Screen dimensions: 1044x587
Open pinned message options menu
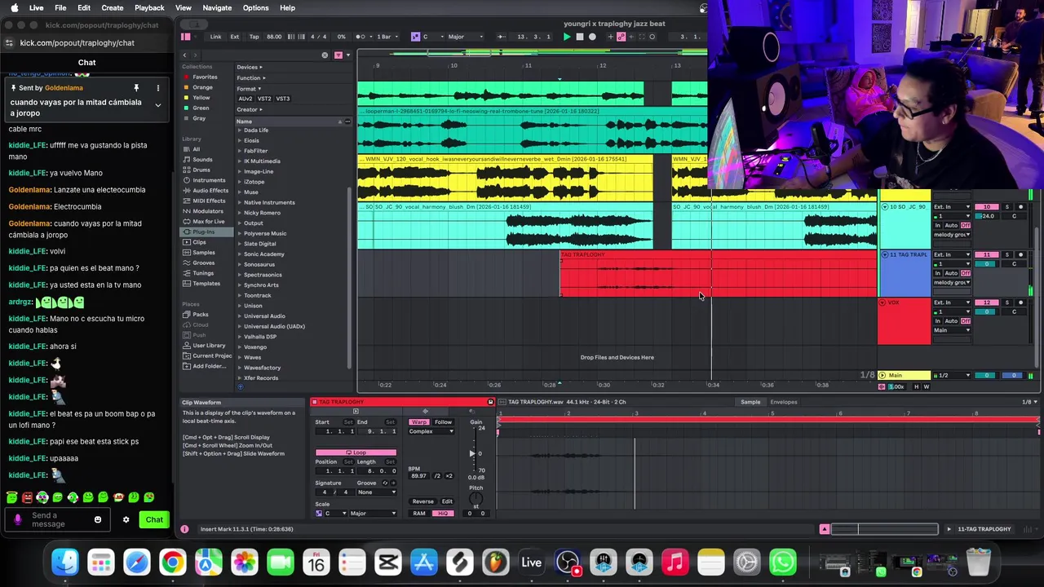pyautogui.click(x=158, y=88)
